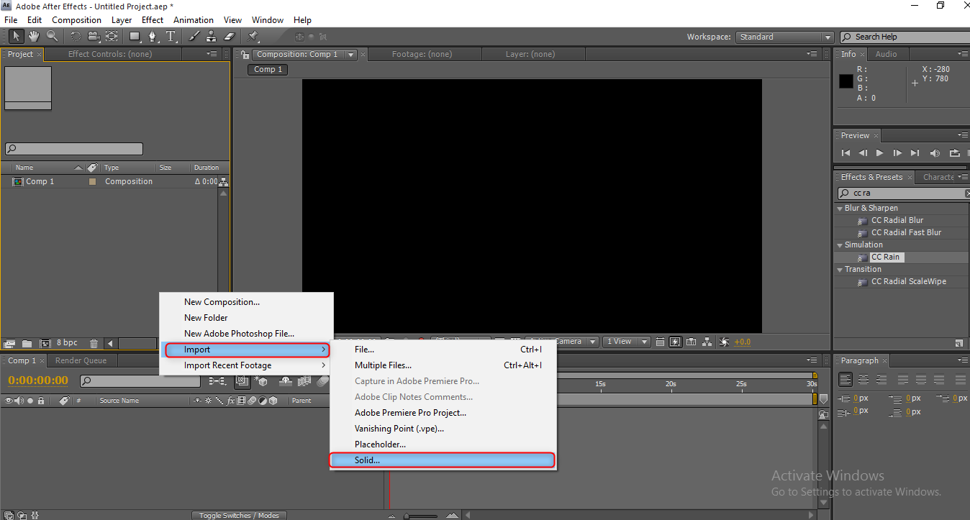Open the Workspace dropdown showing Standard

tap(784, 37)
